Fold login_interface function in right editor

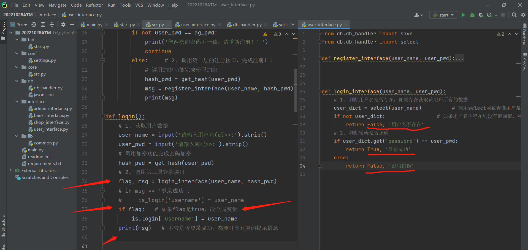(x=319, y=92)
